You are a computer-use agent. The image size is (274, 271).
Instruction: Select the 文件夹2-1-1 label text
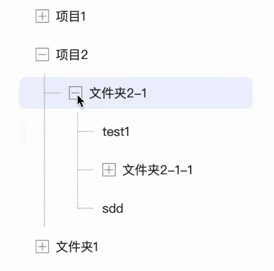[158, 170]
